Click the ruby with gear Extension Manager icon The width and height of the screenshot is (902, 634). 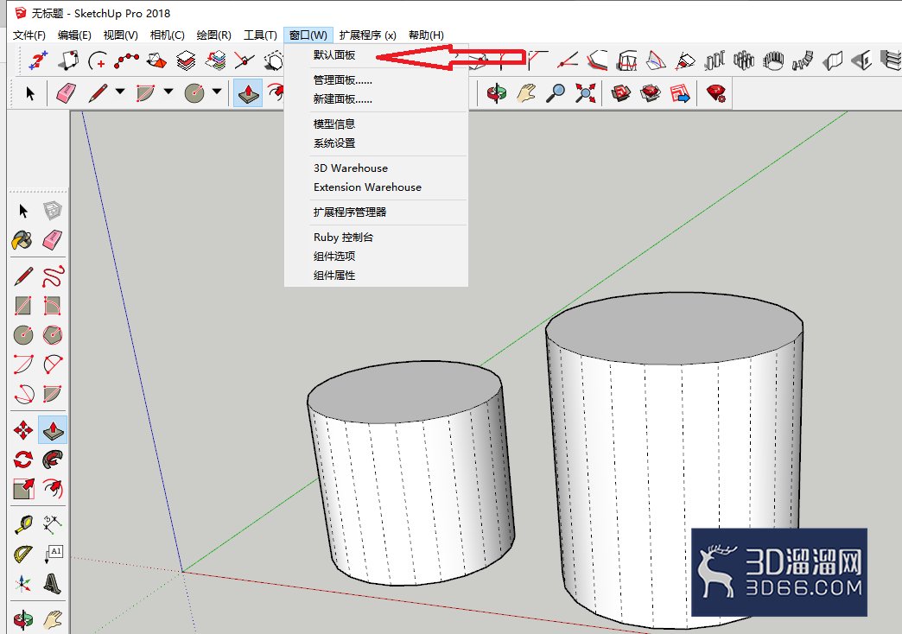pos(716,92)
